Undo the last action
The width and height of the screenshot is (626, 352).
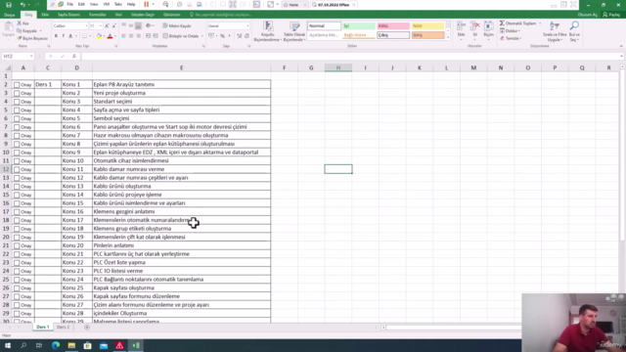click(x=22, y=5)
